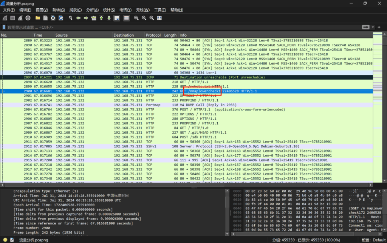The image size is (387, 243).
Task: Jump to the first packet arrow
Action: 101,18
